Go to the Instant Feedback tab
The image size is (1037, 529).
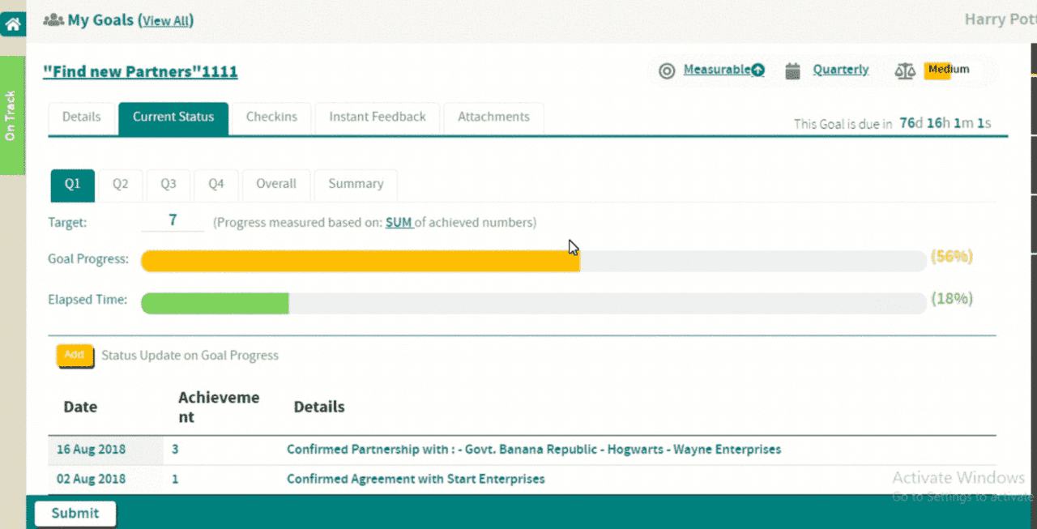pyautogui.click(x=377, y=117)
